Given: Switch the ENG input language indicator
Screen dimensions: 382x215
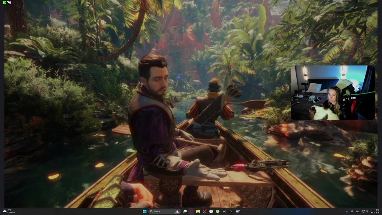Looking at the screenshot, I should pyautogui.click(x=358, y=211).
